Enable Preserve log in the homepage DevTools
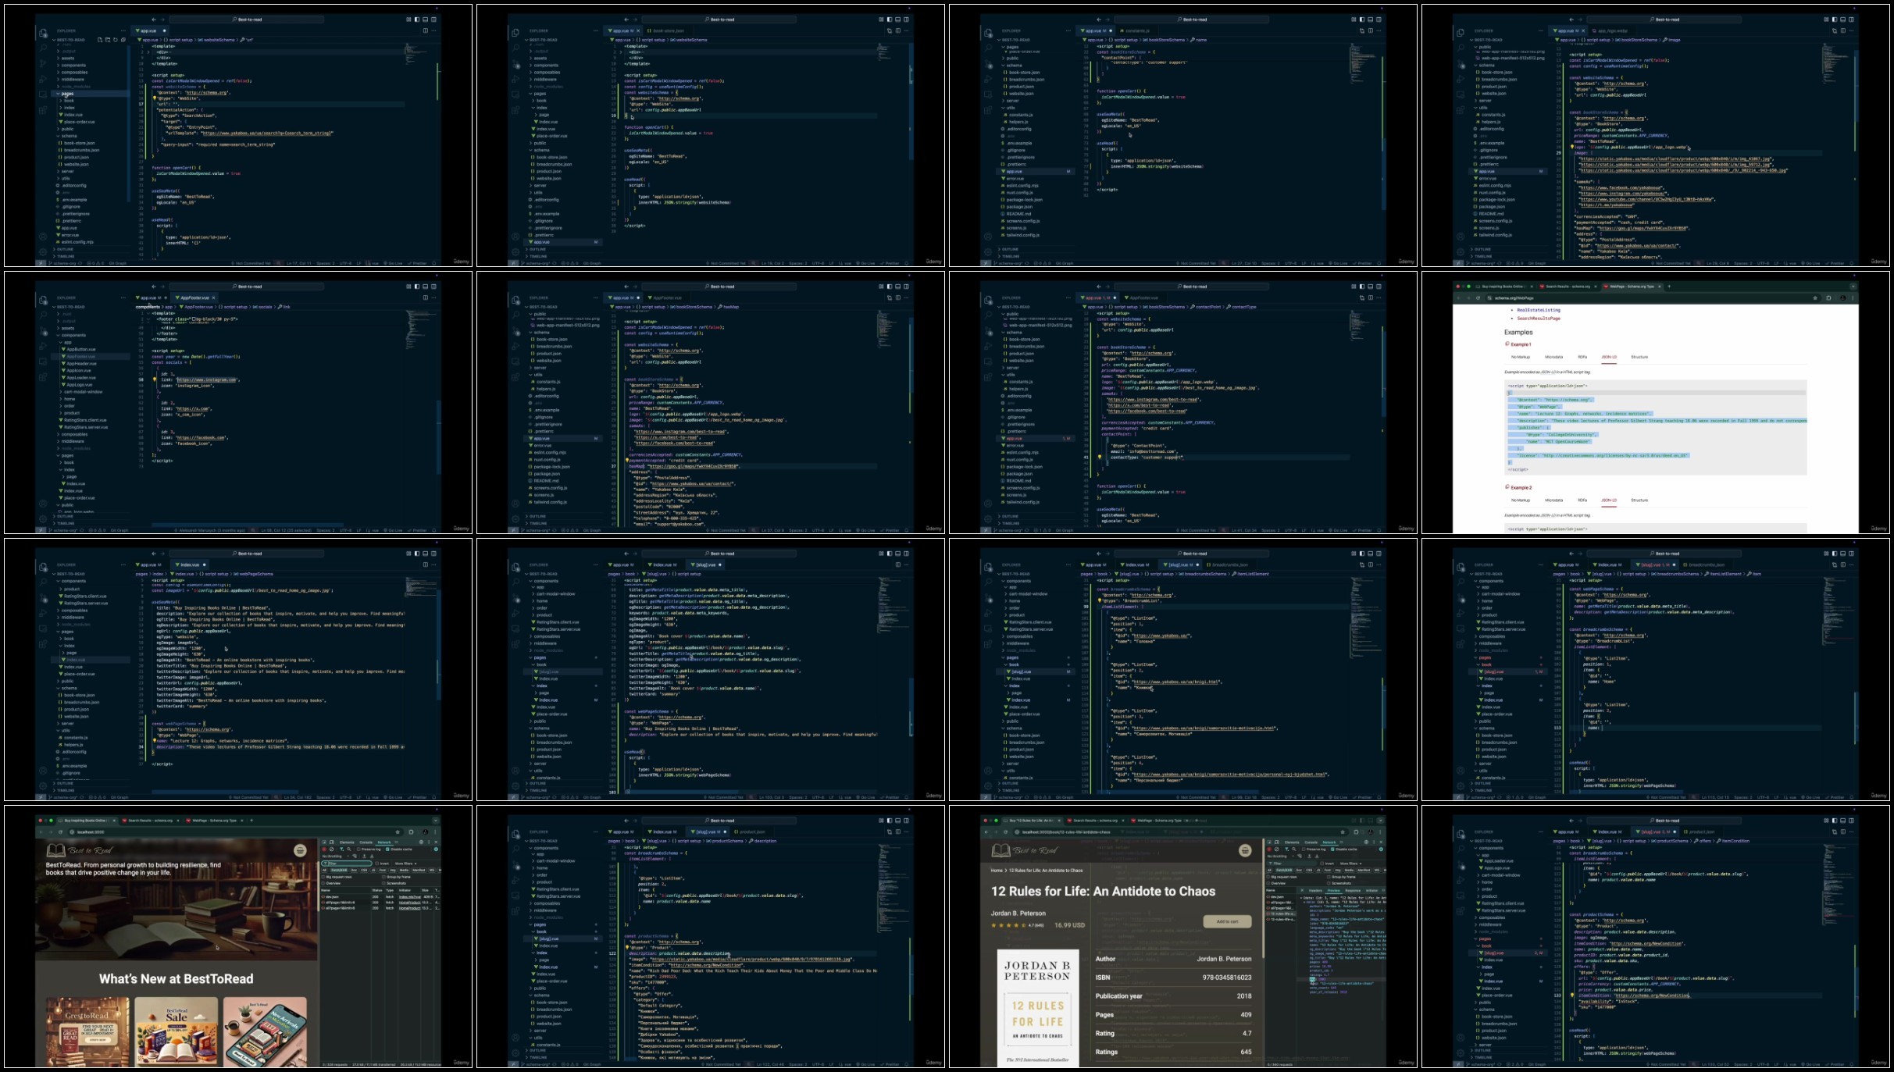 358,849
